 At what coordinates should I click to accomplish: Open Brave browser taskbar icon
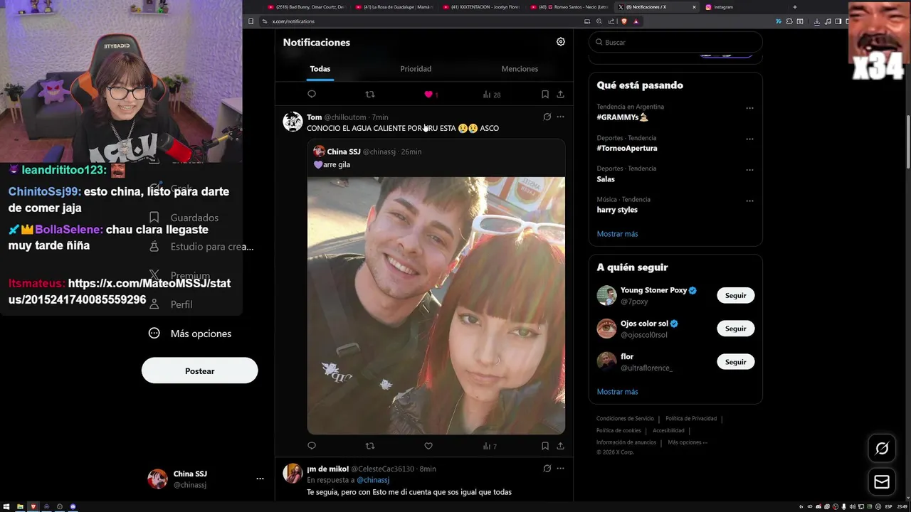click(x=33, y=507)
